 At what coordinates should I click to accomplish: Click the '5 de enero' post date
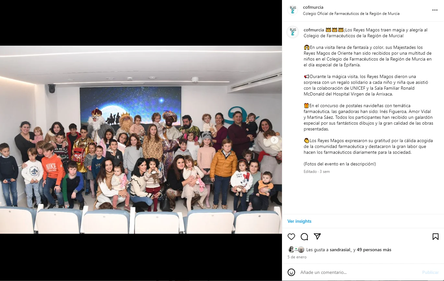point(297,257)
